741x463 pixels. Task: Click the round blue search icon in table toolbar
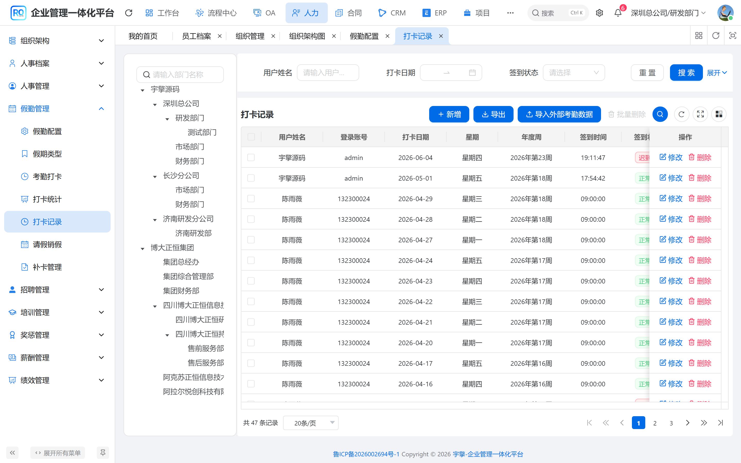660,114
